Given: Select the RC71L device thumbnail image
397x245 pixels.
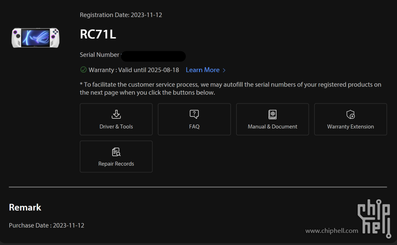Looking at the screenshot, I should [x=36, y=38].
